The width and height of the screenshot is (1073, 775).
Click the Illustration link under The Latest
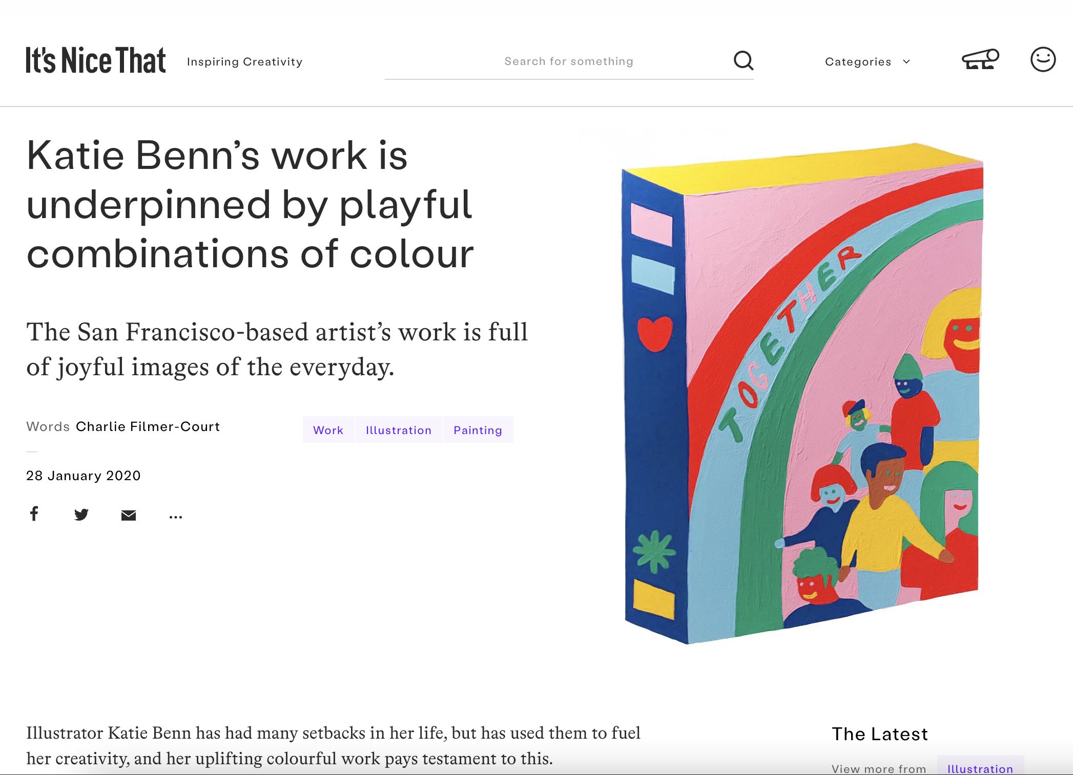pos(980,768)
